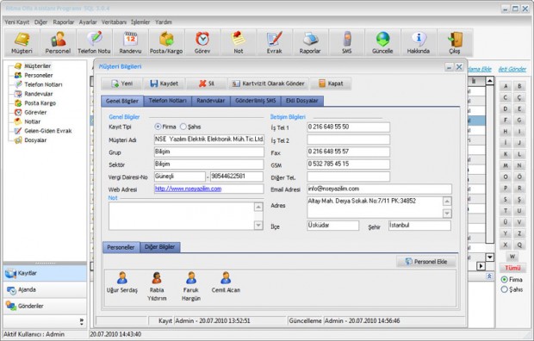Open the Ayarlar menu

[x=88, y=22]
